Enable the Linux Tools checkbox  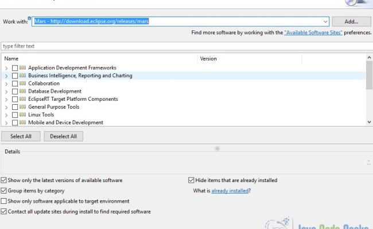coord(15,115)
